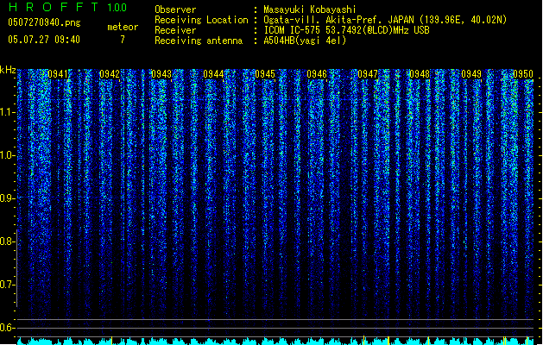Click the 0942 time marker
This screenshot has height=345, width=543.
click(x=110, y=74)
